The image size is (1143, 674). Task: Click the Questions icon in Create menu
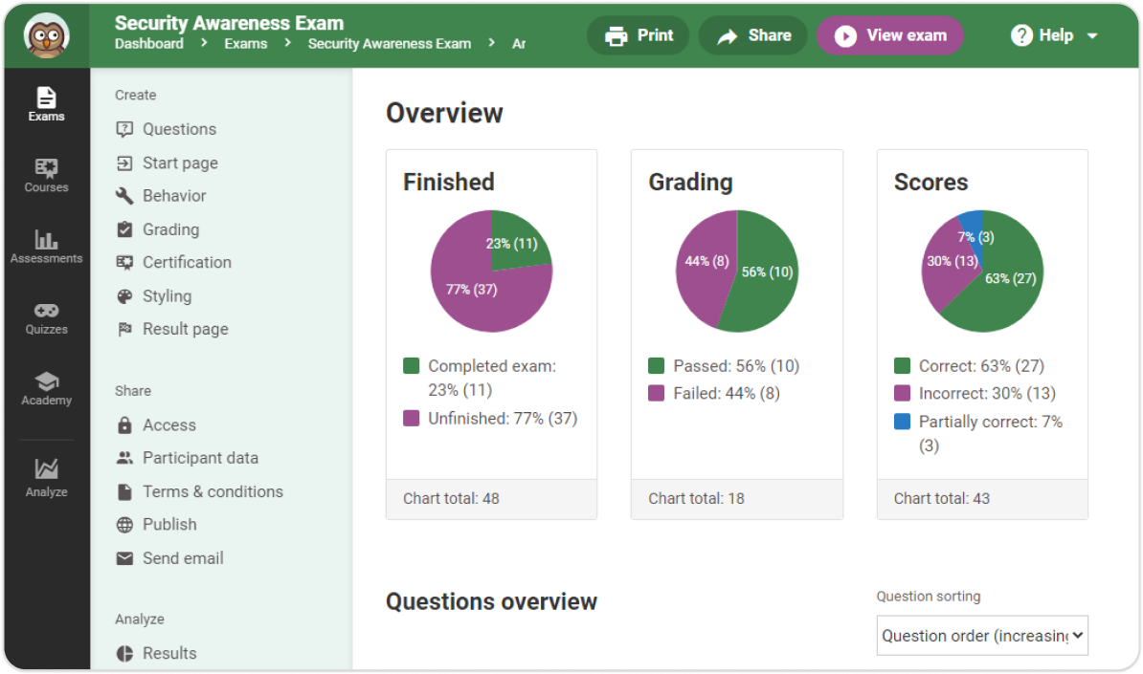tap(124, 130)
